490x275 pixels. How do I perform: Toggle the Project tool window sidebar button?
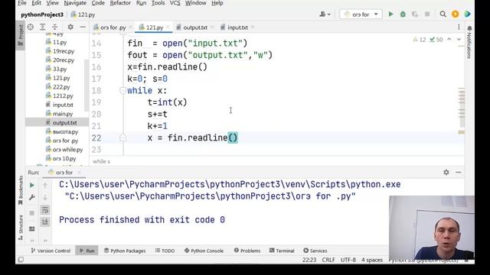(21, 34)
